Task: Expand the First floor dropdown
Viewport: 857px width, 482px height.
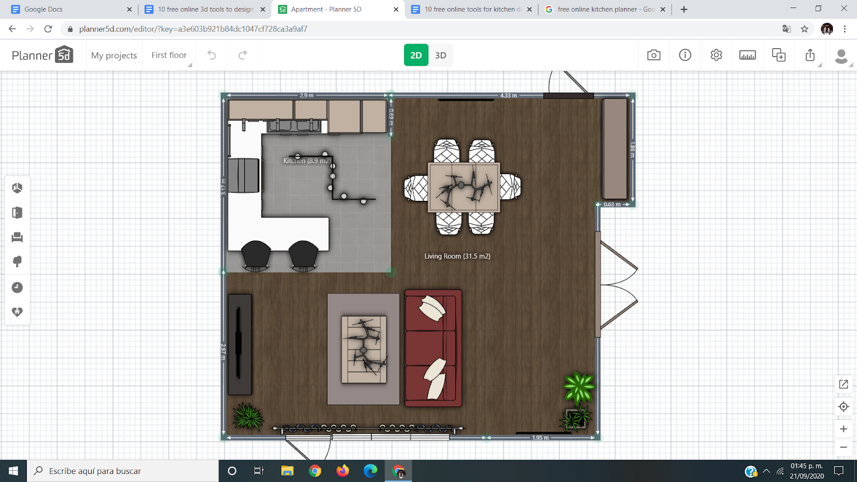Action: [x=169, y=55]
